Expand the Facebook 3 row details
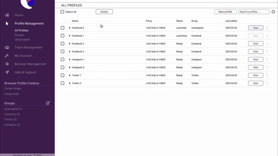Screen dimensions: 278x156 tap(69, 52)
